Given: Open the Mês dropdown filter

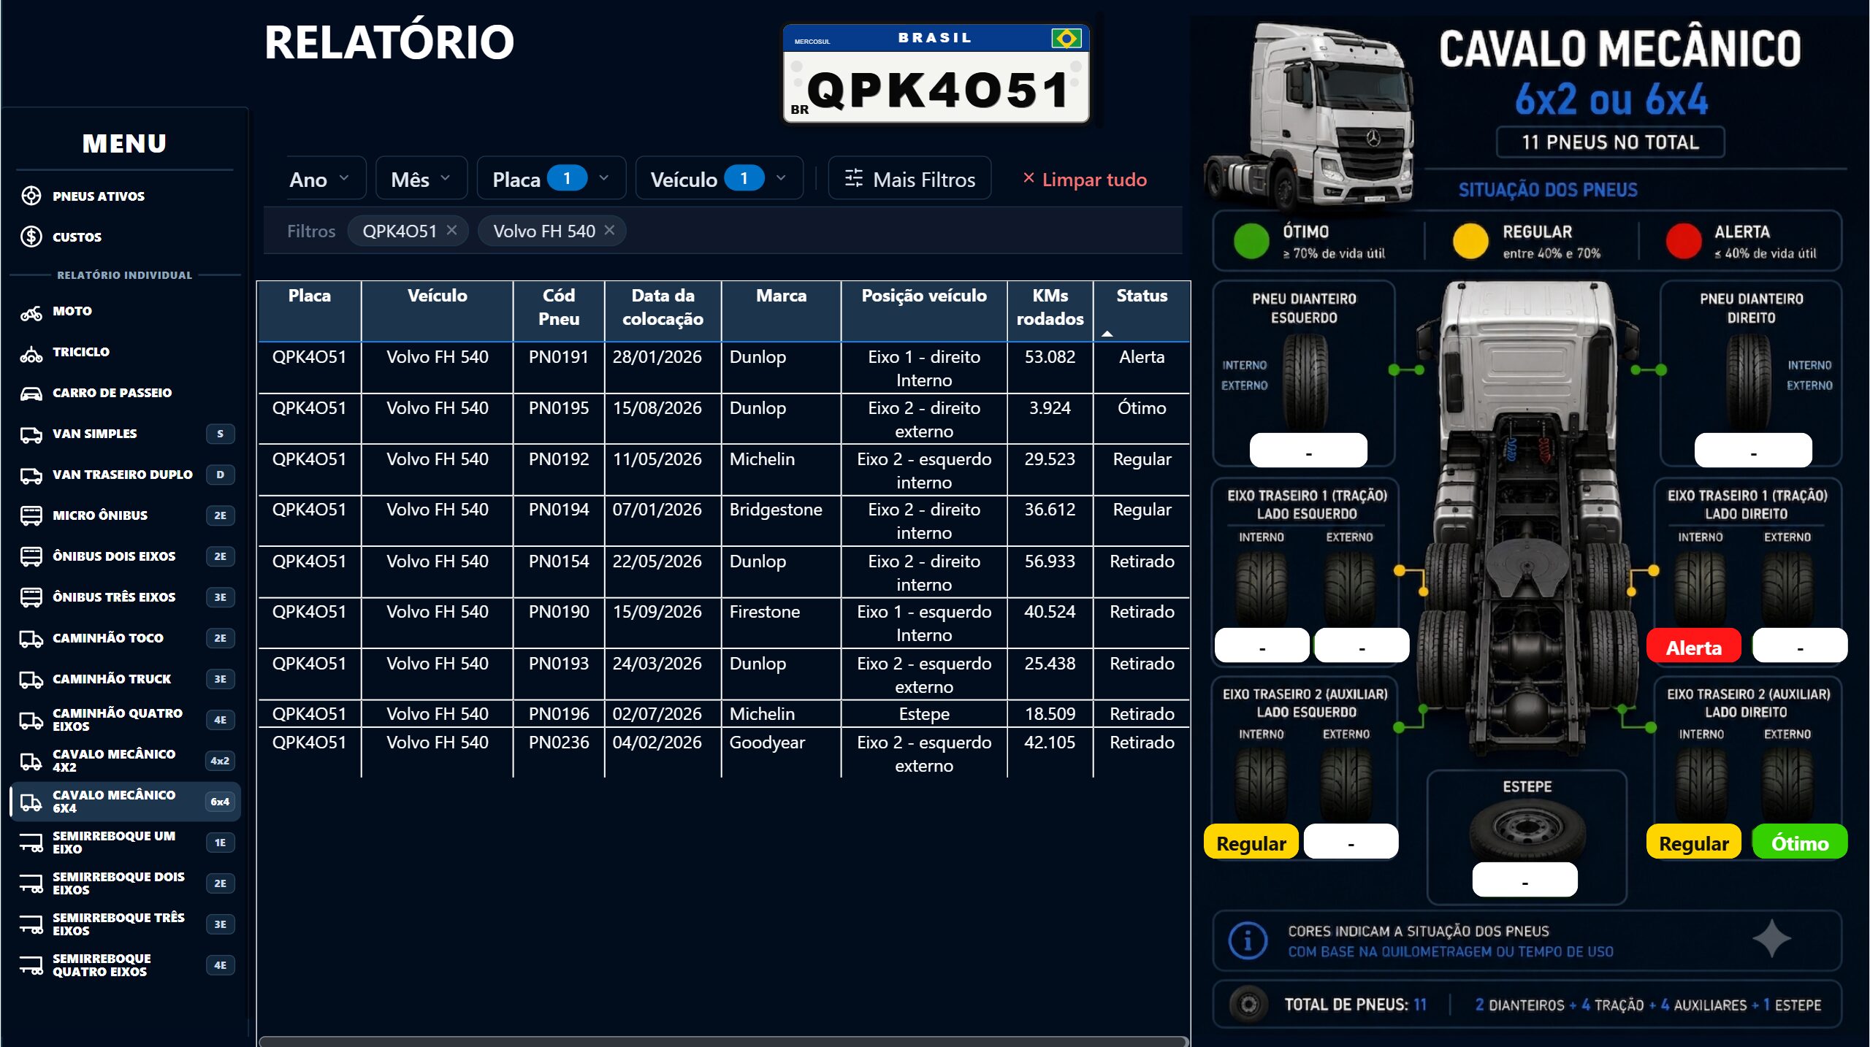Looking at the screenshot, I should [x=421, y=179].
